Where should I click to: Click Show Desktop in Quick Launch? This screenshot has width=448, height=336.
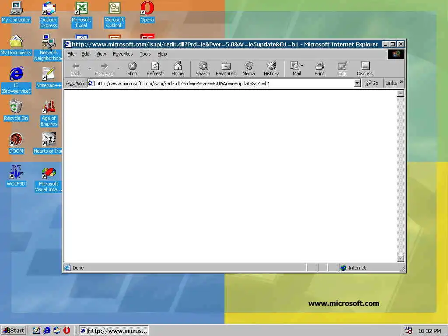point(37,331)
